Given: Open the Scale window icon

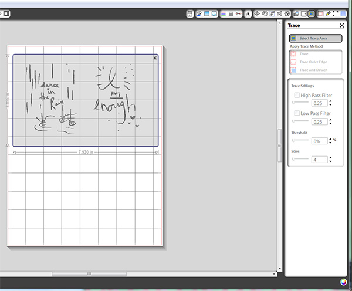Looking at the screenshot, I should click(272, 14).
